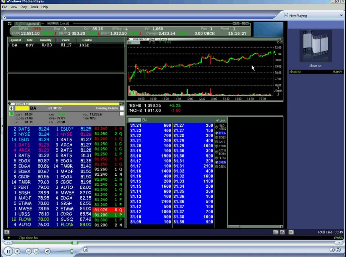Toggle the EDGX route checkbox
This screenshot has width=346, height=257.
(217, 138)
